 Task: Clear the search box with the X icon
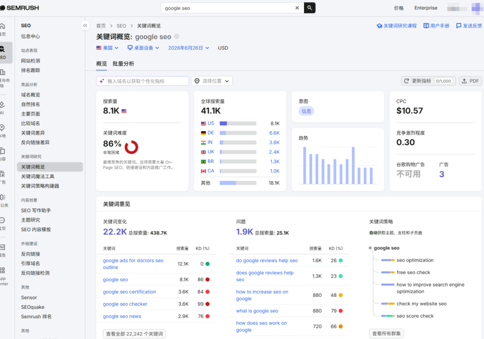pos(297,8)
